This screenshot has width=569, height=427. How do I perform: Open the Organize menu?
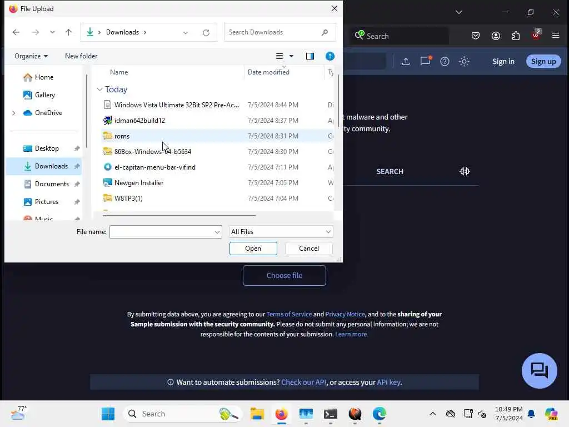pyautogui.click(x=31, y=56)
